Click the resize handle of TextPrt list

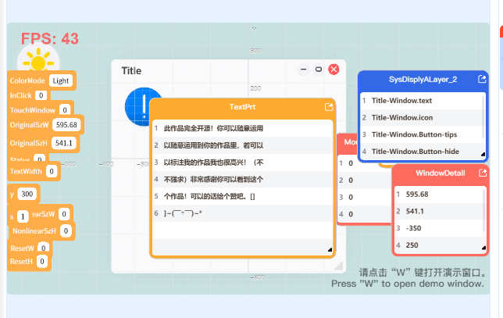point(330,250)
